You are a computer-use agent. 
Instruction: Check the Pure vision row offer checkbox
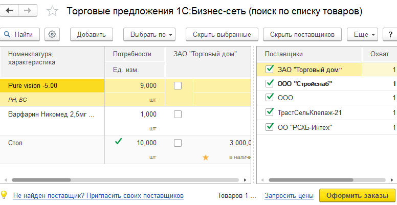[x=178, y=85]
